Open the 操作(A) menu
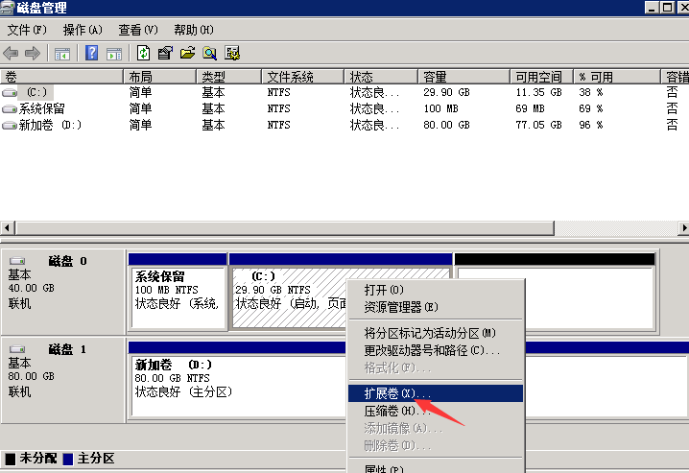The height and width of the screenshot is (473, 689). (x=82, y=31)
